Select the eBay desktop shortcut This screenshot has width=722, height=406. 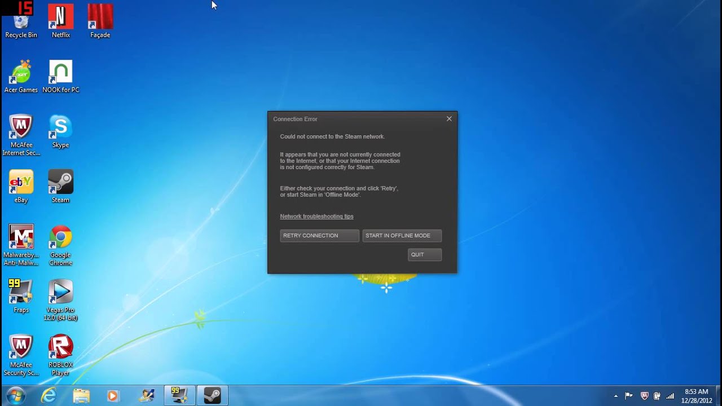coord(21,184)
